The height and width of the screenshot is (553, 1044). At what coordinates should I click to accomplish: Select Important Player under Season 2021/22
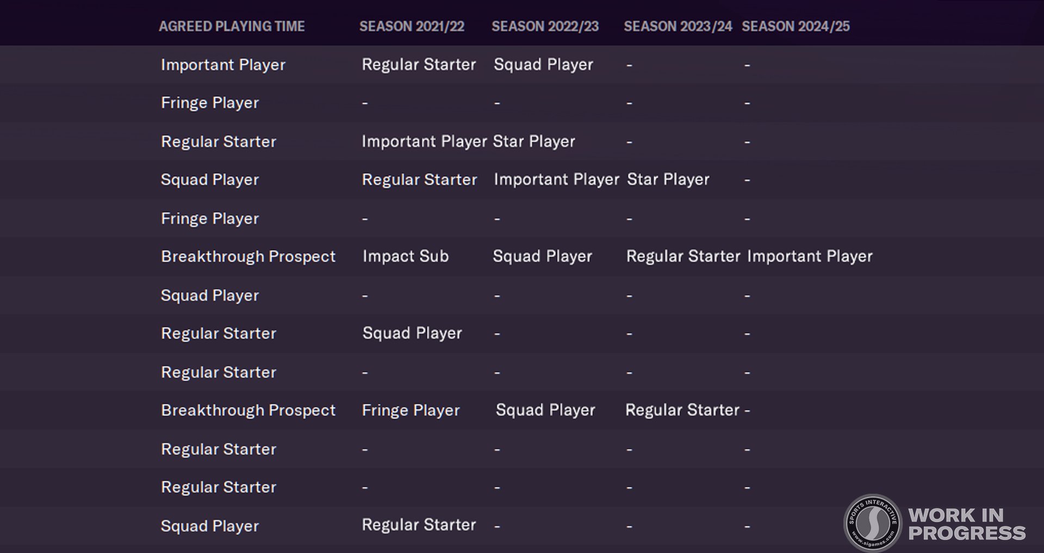(x=424, y=141)
